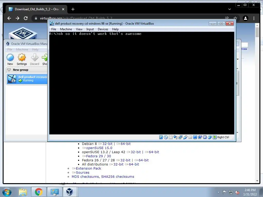Viewport: 263px width, 197px height.
Task: Click the browser page vertical scrollbar thumb
Action: coord(257,32)
